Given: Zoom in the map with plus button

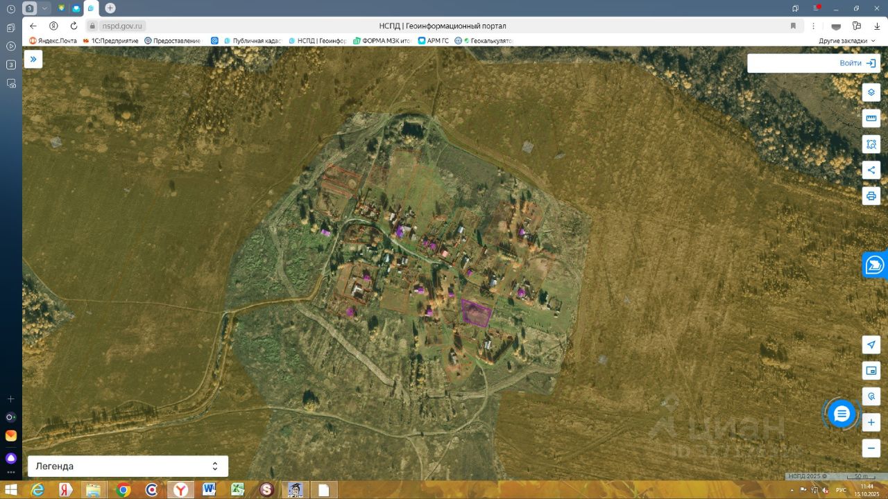Looking at the screenshot, I should pyautogui.click(x=871, y=422).
